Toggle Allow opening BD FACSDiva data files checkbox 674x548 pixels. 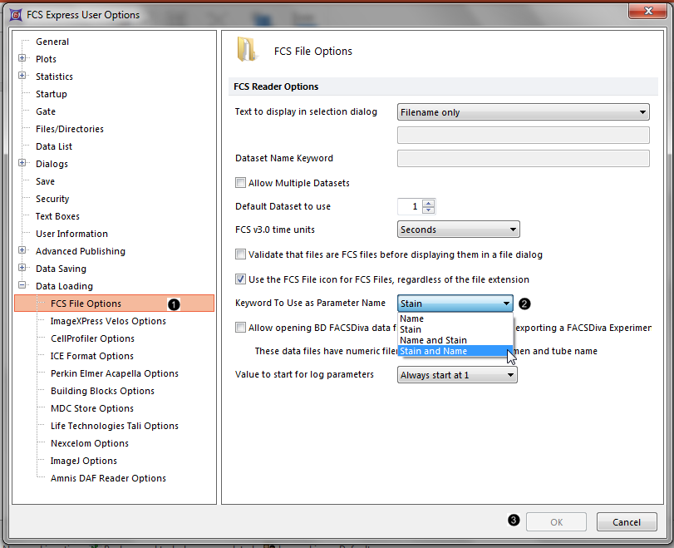pos(241,328)
